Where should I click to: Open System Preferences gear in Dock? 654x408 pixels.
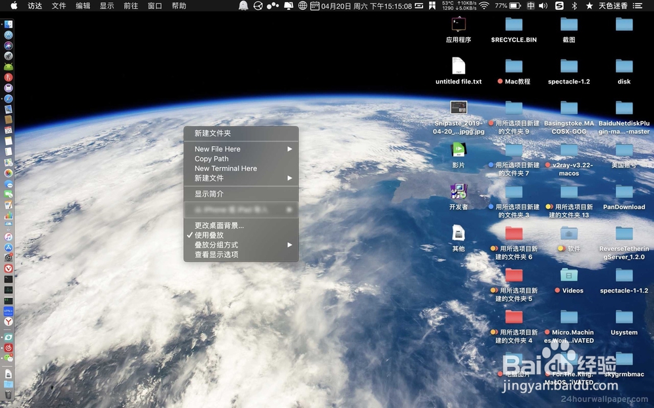(9, 258)
